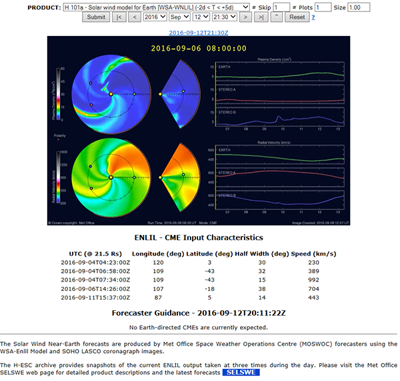400x381 pixels.
Task: Click the previous < step button
Action: click(x=134, y=17)
